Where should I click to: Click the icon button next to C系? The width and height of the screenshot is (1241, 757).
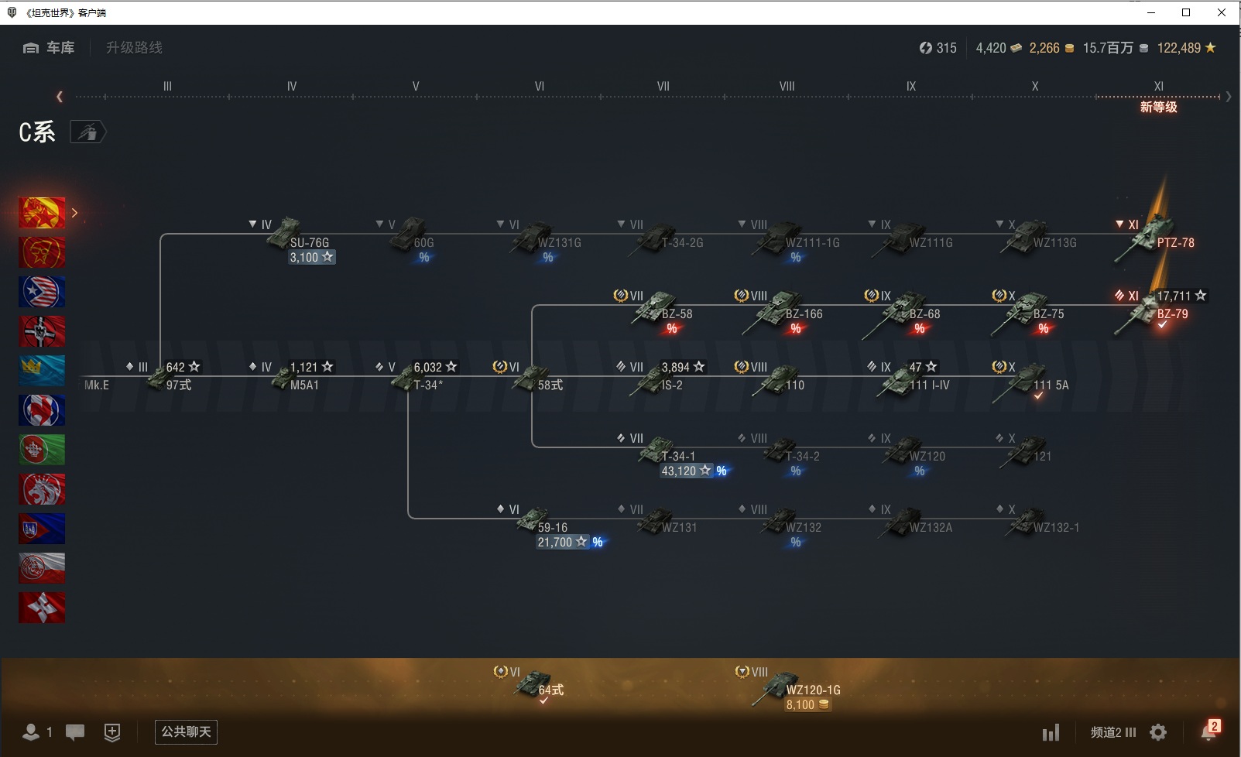coord(88,132)
